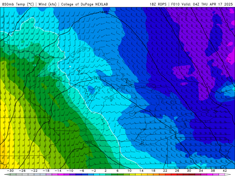
Task: Click the -10 colorbar scale value
Action: (x=70, y=171)
